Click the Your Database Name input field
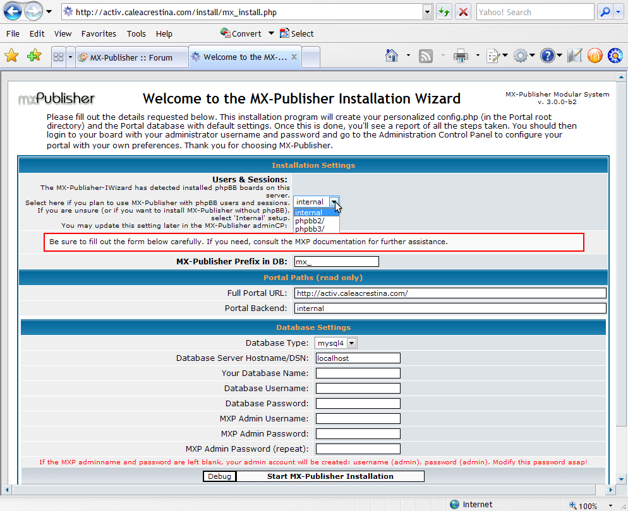Image resolution: width=628 pixels, height=511 pixels. coord(358,373)
